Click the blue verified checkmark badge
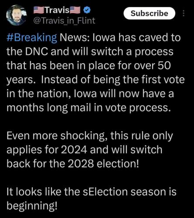 point(87,10)
